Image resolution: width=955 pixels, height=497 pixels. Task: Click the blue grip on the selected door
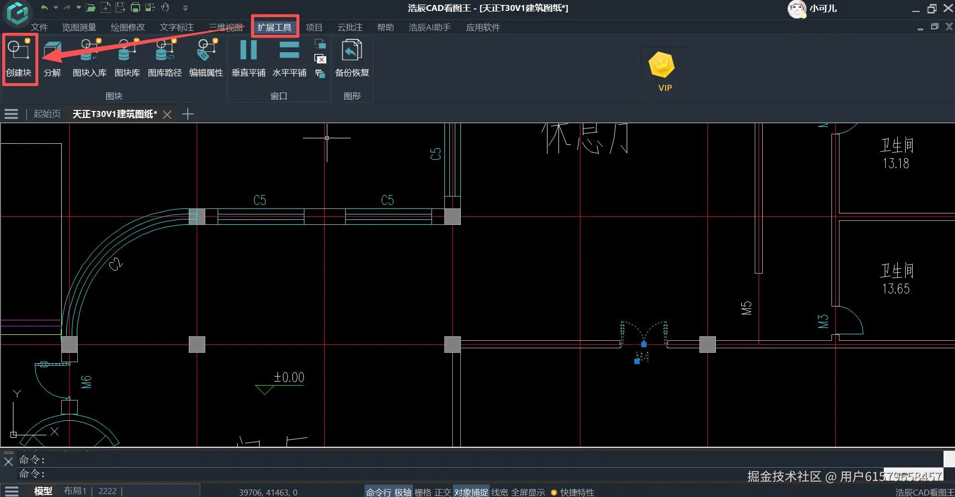644,344
